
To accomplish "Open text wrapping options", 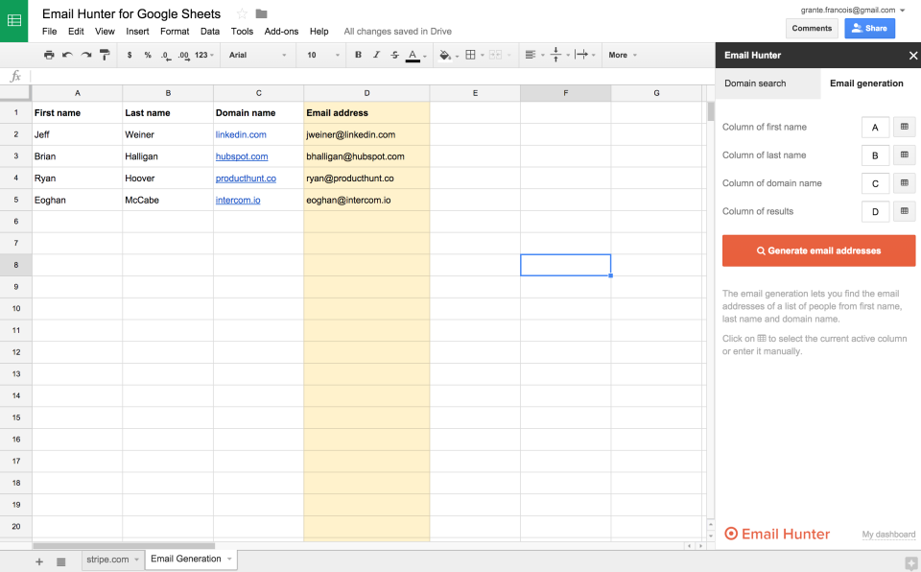I will point(581,55).
